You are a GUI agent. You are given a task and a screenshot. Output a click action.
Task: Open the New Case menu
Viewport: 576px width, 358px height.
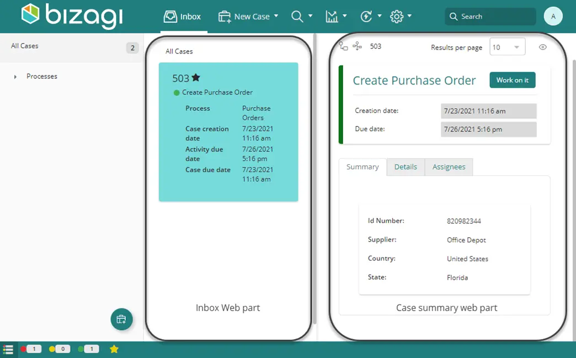coord(248,17)
